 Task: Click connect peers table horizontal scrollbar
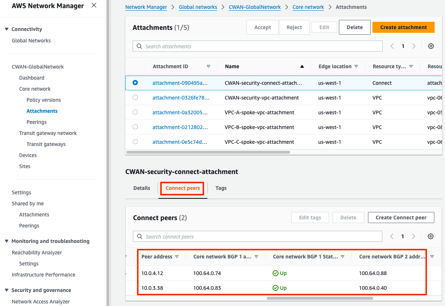320,298
